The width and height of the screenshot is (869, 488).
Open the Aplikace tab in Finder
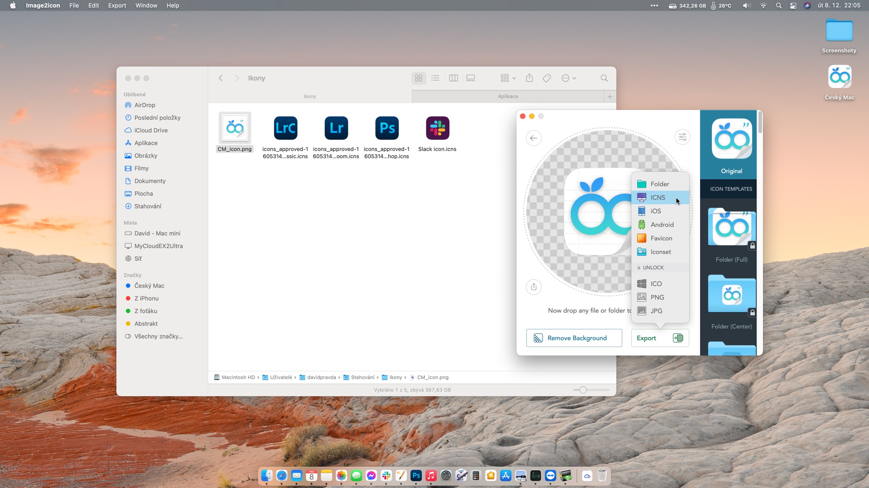tap(507, 96)
